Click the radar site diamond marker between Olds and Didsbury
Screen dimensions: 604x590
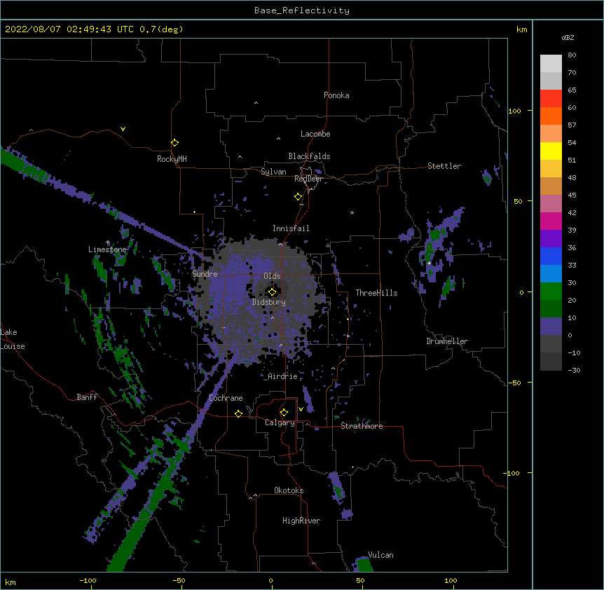(272, 291)
